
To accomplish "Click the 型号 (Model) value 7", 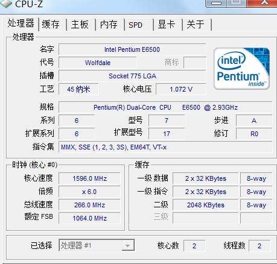I will (167, 121).
